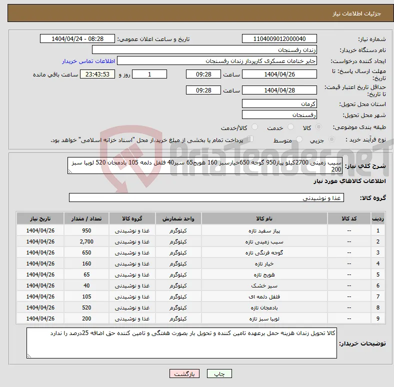Screen dimensions: 394x387
Task: Click quantity cell 650
Action: (x=86, y=252)
